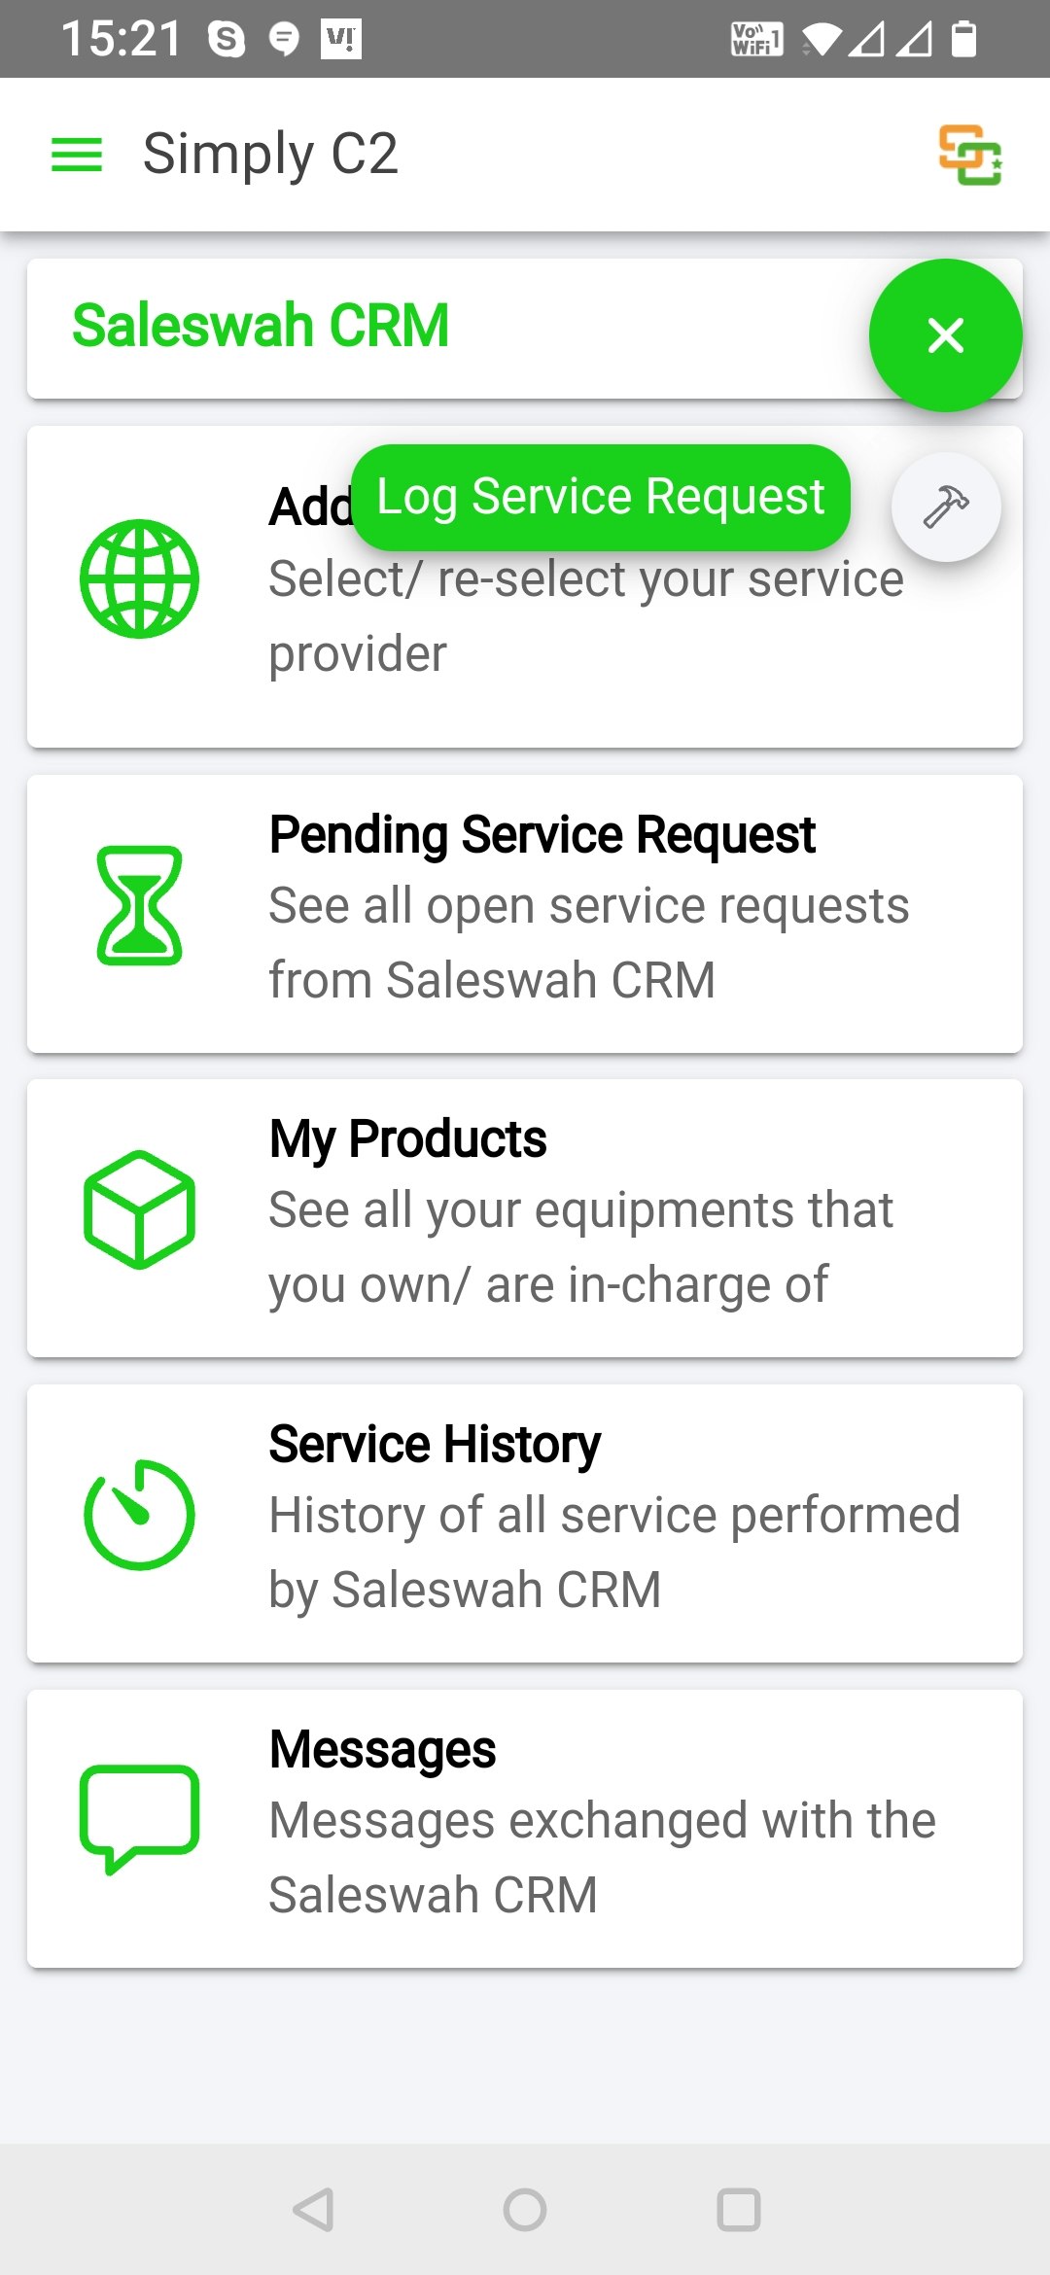Open the hamburger navigation menu
1050x2275 pixels.
tap(76, 155)
